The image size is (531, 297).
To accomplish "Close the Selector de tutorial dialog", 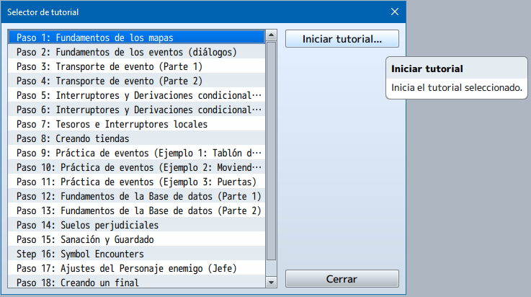I will [x=395, y=12].
